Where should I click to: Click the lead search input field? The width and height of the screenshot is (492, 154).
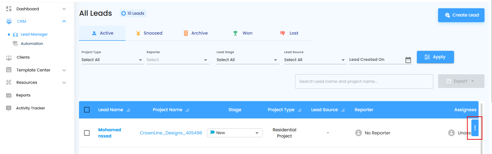pyautogui.click(x=364, y=82)
